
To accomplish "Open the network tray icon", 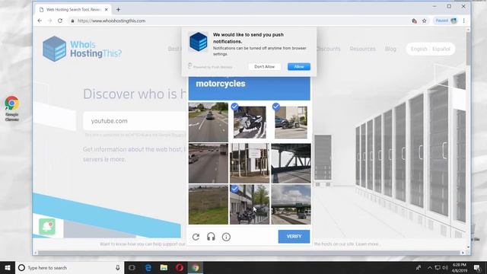I will [x=438, y=268].
